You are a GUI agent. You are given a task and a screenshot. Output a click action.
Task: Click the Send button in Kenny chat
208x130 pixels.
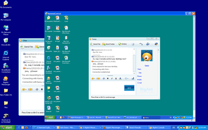point(129,88)
